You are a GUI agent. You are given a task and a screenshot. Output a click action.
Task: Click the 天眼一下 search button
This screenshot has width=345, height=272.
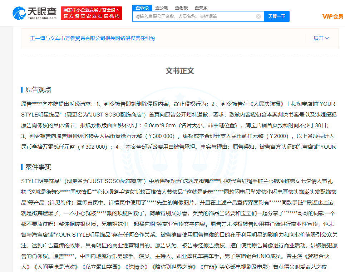[277, 16]
